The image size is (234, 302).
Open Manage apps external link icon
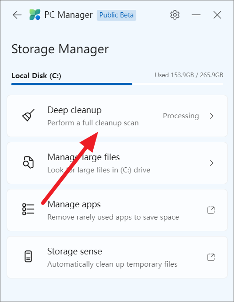coord(211,210)
